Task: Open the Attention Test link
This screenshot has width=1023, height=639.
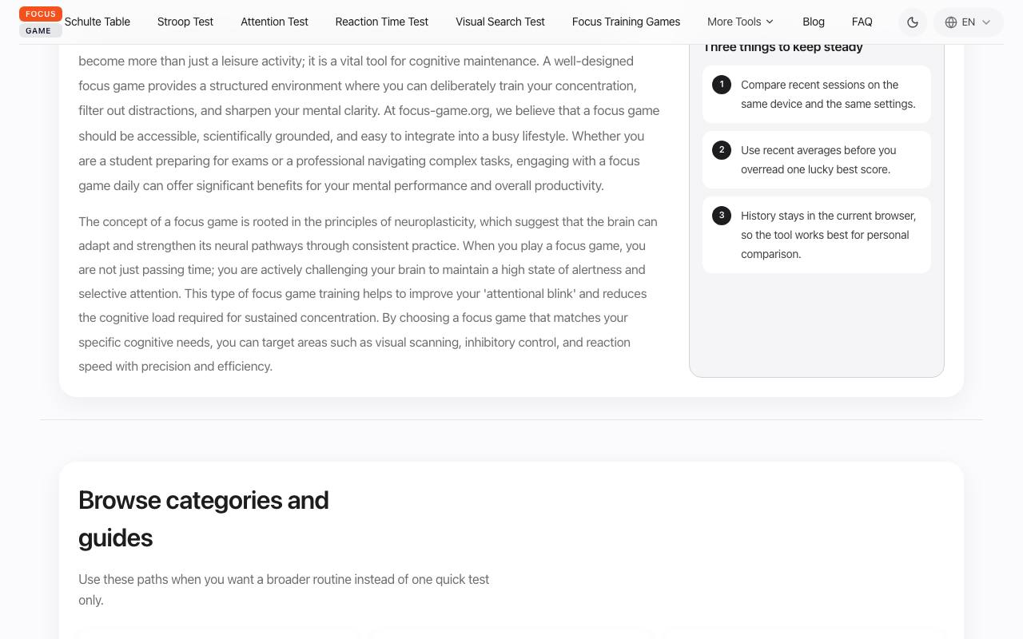Action: (x=274, y=22)
